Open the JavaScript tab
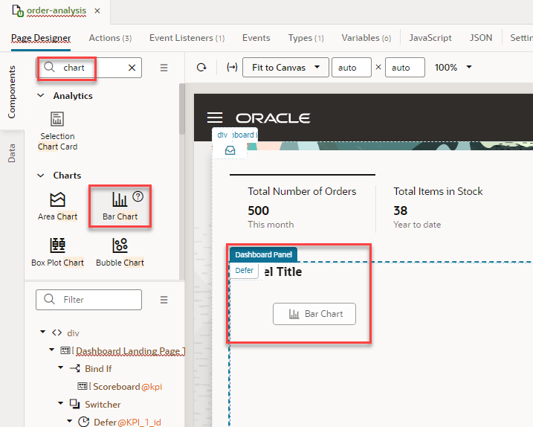 [x=430, y=38]
